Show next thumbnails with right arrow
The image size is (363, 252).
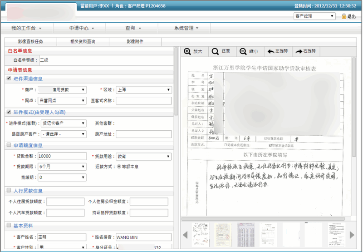click(x=352, y=235)
